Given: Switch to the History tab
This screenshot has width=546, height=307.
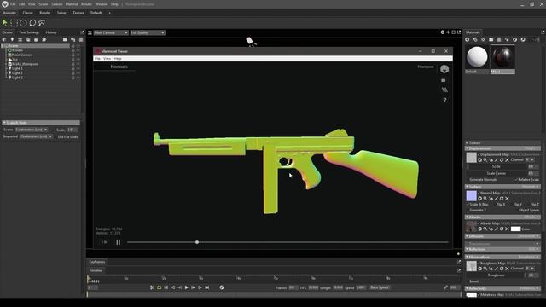Looking at the screenshot, I should click(51, 32).
